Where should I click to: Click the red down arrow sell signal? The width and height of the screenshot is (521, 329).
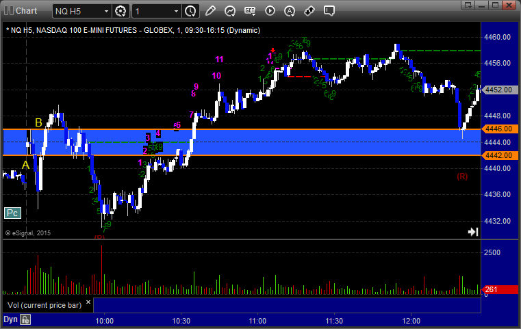(x=272, y=50)
